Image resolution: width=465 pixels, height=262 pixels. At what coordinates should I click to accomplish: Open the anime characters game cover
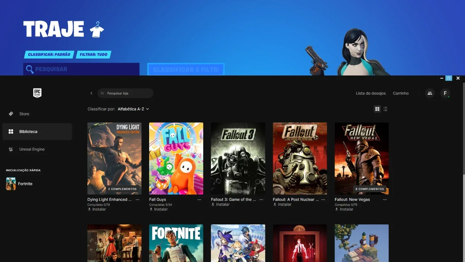[238, 243]
